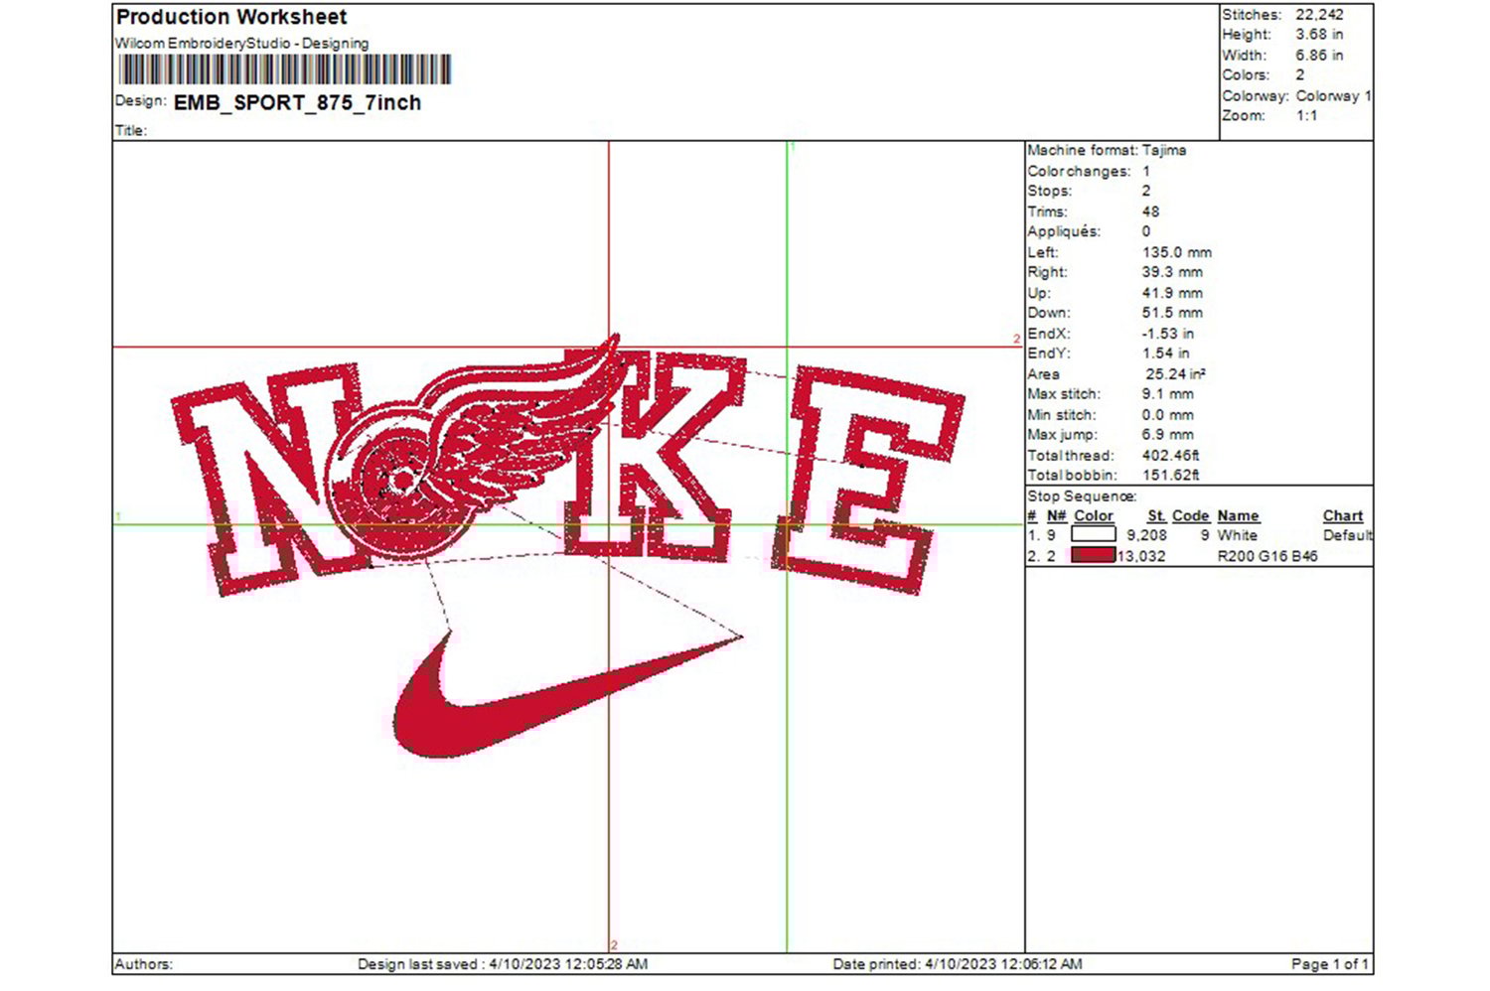Click the "Color changes:" label
The width and height of the screenshot is (1490, 991).
click(1079, 171)
